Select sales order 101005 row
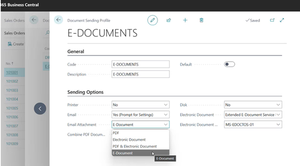This screenshot has width=300, height=166. pyautogui.click(x=14, y=108)
